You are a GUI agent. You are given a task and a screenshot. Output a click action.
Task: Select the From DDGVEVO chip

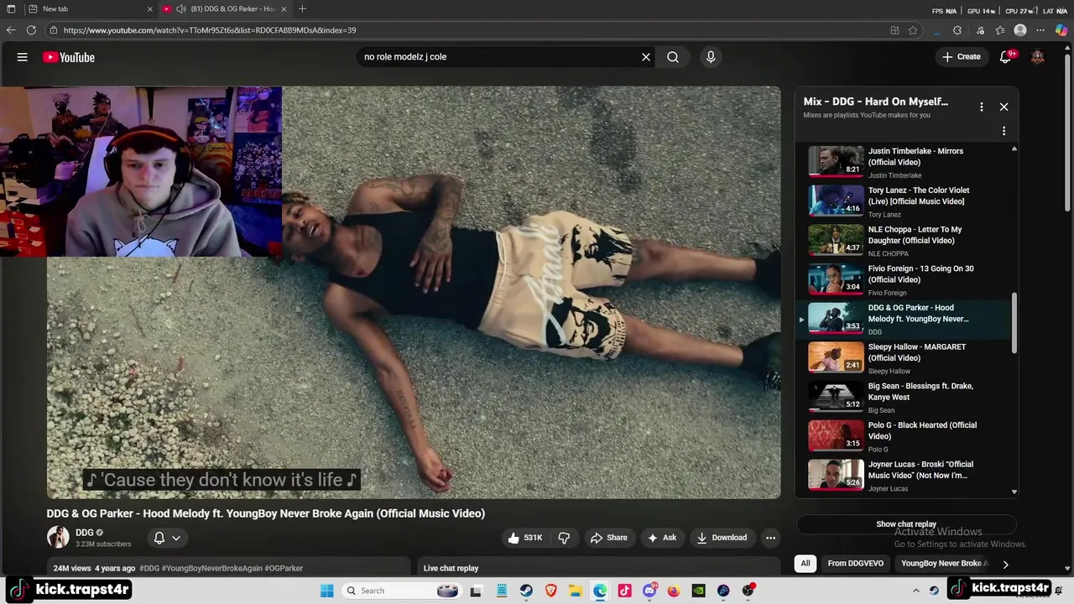tap(855, 564)
